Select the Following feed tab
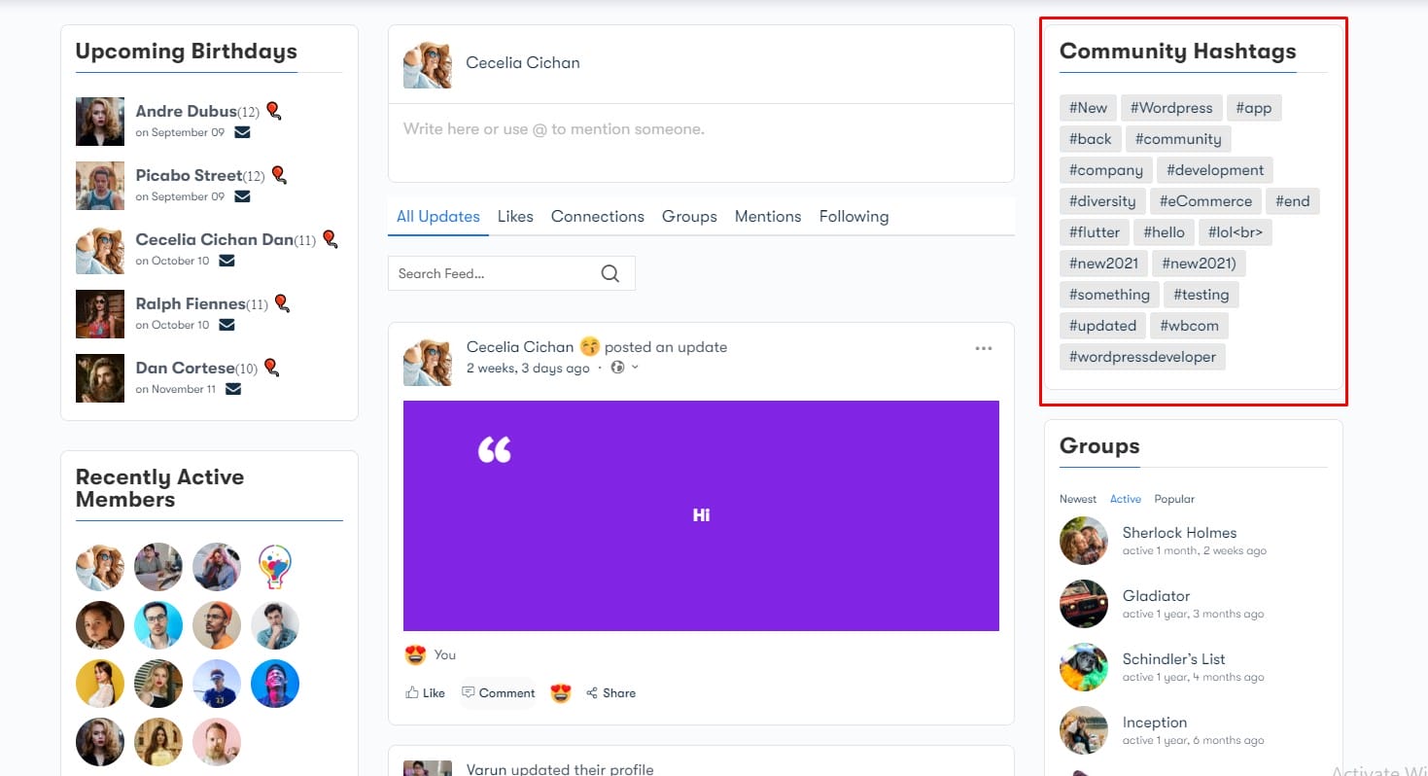Image resolution: width=1428 pixels, height=776 pixels. [853, 217]
